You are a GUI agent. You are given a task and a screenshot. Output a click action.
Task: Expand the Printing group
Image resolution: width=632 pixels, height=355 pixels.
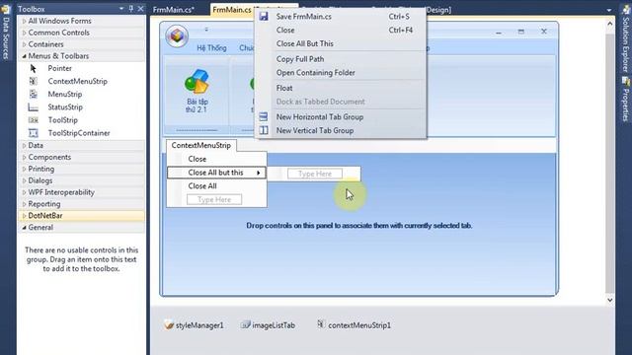24,169
